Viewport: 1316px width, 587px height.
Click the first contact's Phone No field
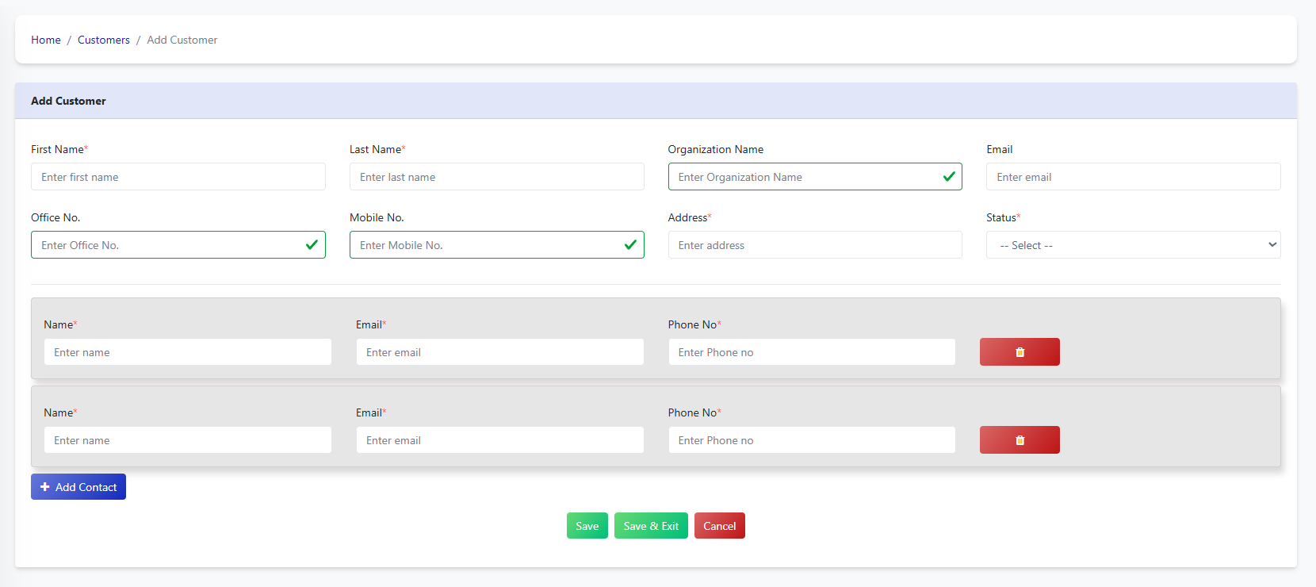812,352
